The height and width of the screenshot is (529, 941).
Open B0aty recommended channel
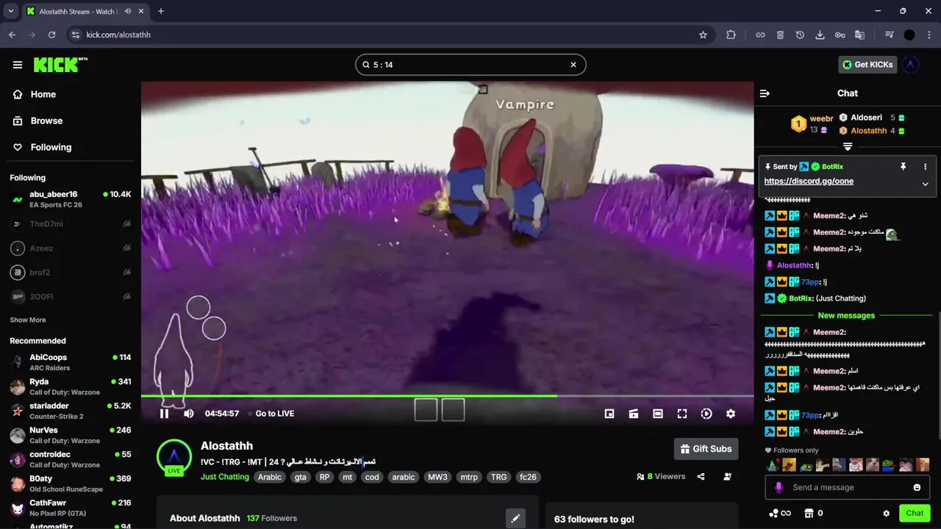pyautogui.click(x=71, y=483)
